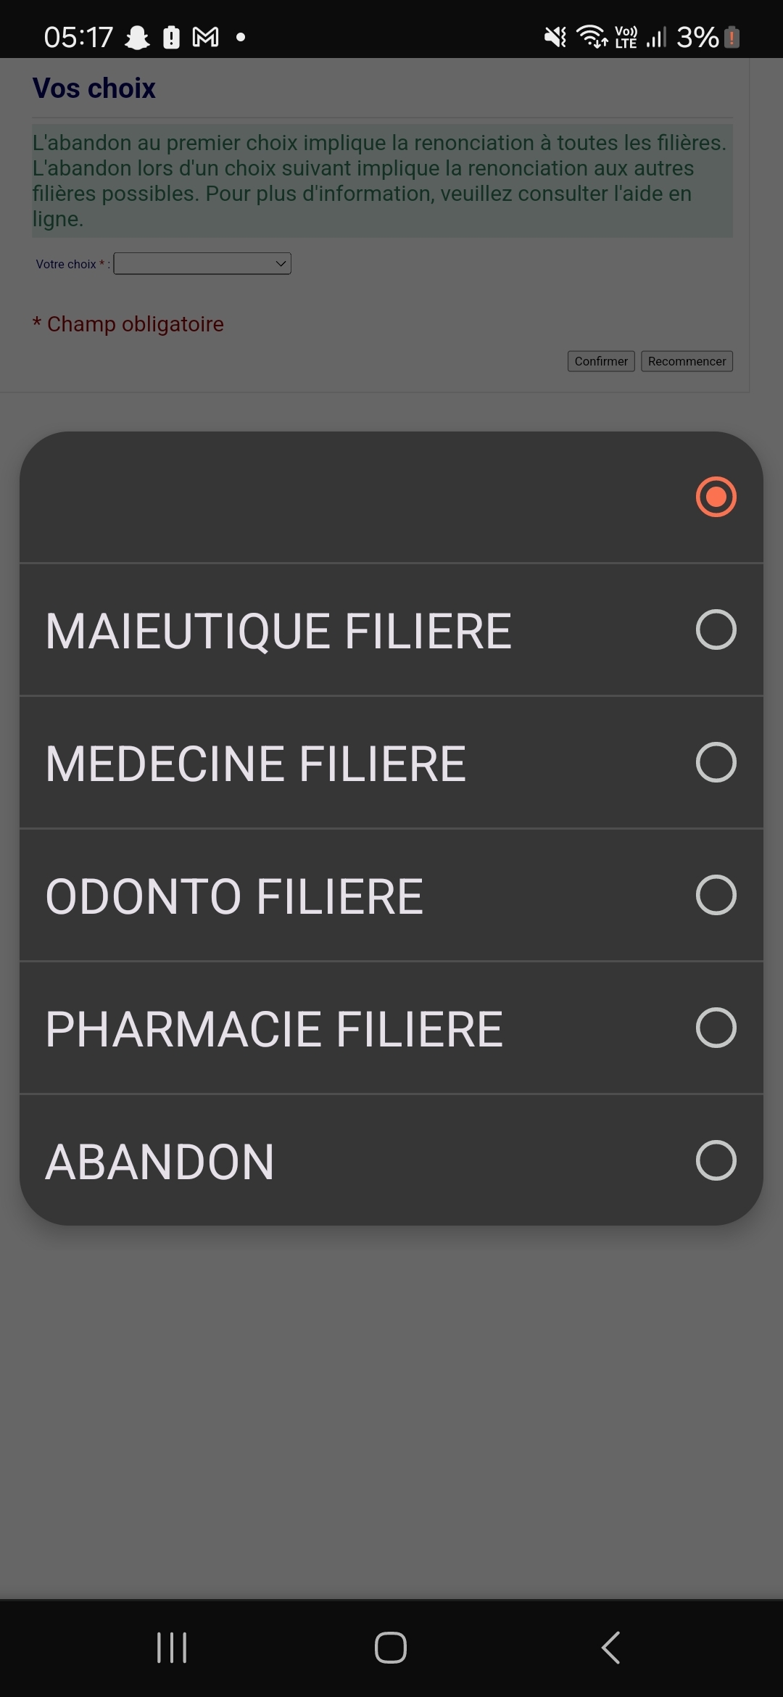Screen dimensions: 783x1697
Task: Open recent apps navigation button
Action: click(172, 1647)
